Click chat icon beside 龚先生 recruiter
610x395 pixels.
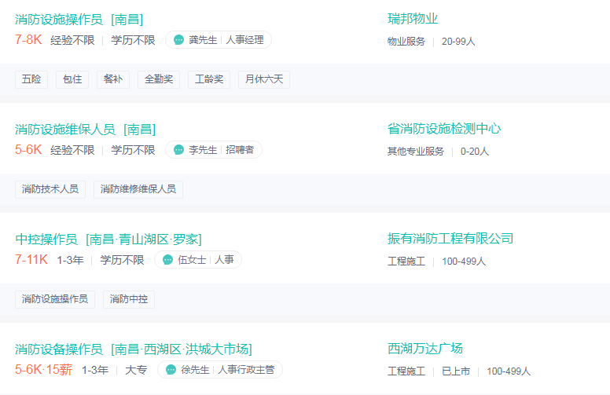pyautogui.click(x=178, y=40)
